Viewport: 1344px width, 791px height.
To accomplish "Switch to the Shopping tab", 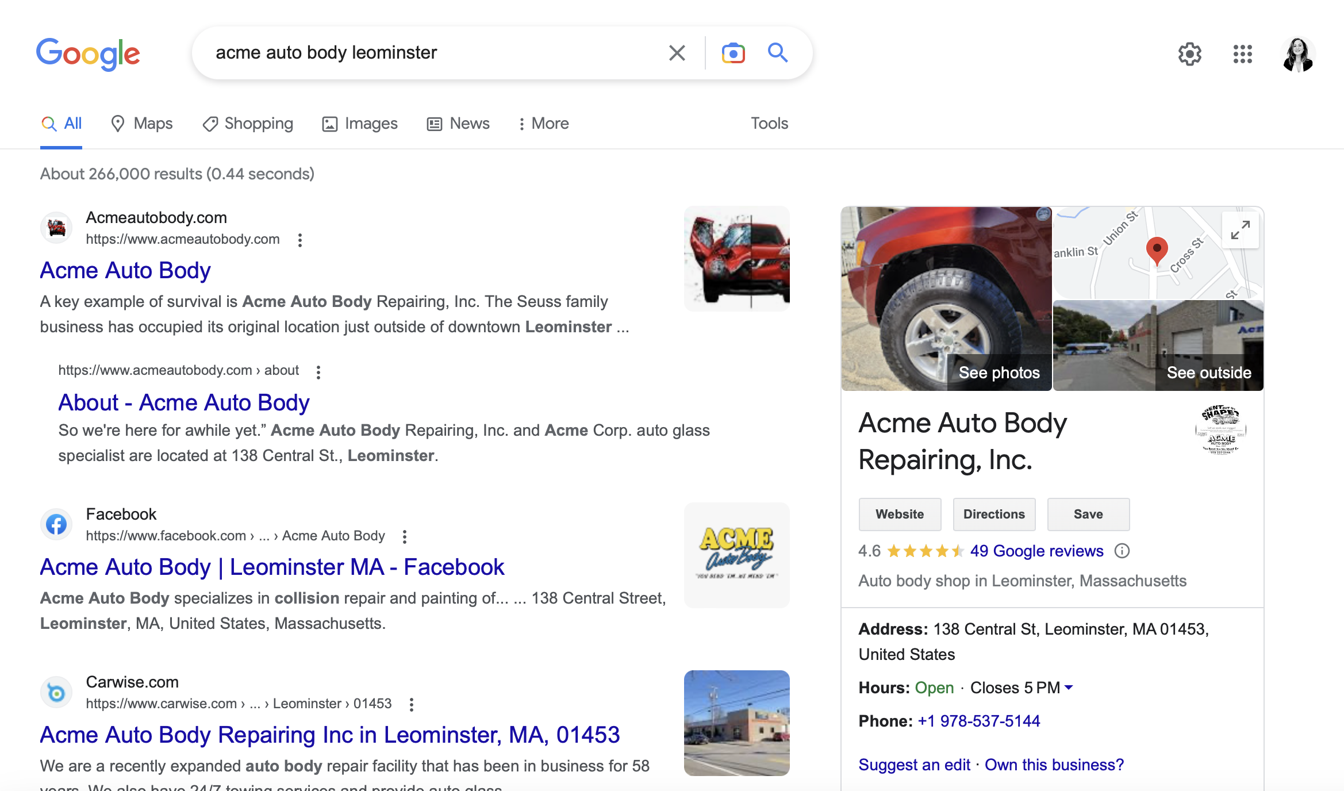I will point(248,124).
